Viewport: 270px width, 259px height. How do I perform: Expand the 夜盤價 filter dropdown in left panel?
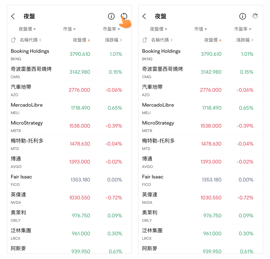[x=27, y=29]
